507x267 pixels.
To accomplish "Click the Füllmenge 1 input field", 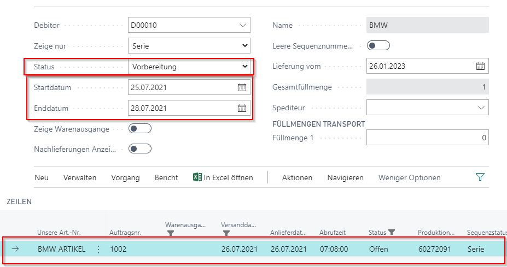I will (427, 138).
